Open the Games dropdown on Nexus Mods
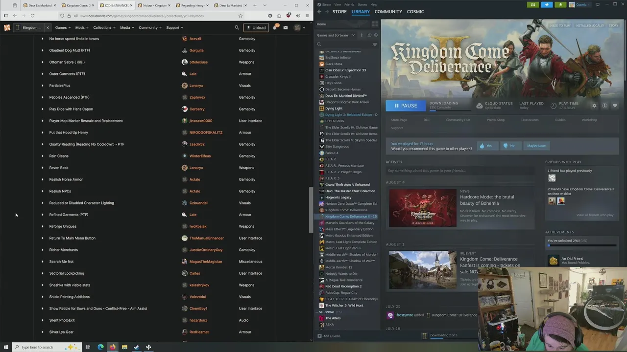The image size is (627, 352). point(63,28)
